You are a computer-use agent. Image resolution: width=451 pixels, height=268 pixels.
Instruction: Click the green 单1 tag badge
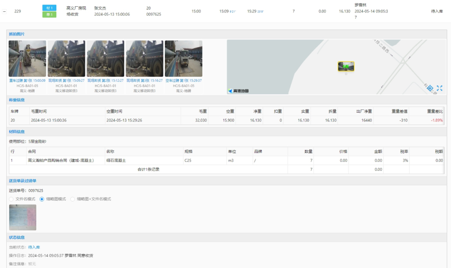point(49,15)
